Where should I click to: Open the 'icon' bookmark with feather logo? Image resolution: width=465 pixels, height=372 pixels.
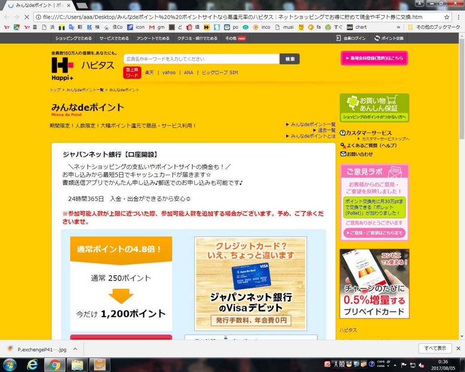[x=136, y=27]
